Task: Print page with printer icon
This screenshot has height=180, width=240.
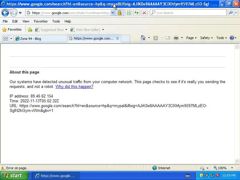Action: click(176, 38)
